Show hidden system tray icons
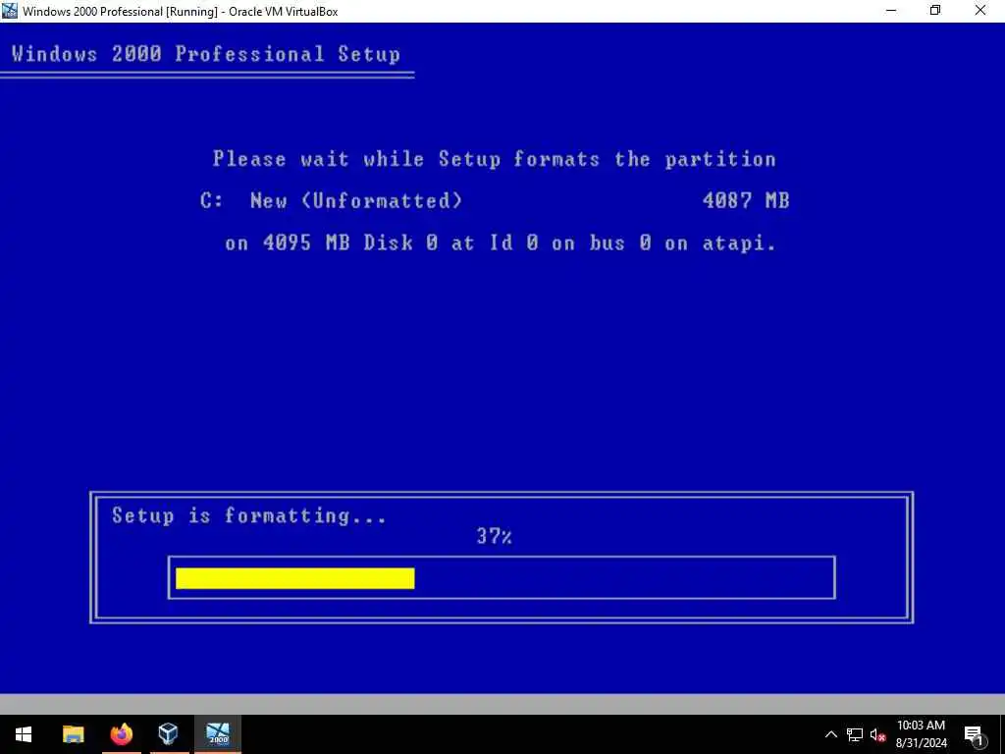Screen dimensions: 1005x754 830,734
